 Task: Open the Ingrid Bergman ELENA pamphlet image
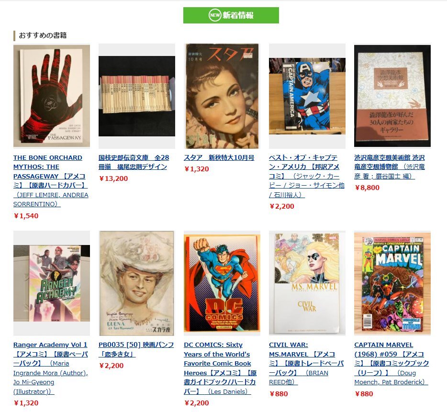tap(137, 283)
